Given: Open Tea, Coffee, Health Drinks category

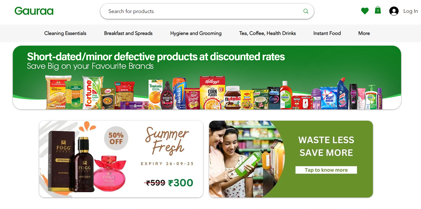Looking at the screenshot, I should [267, 33].
